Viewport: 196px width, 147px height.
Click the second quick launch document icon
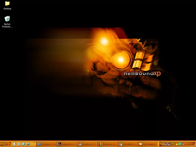point(19,144)
